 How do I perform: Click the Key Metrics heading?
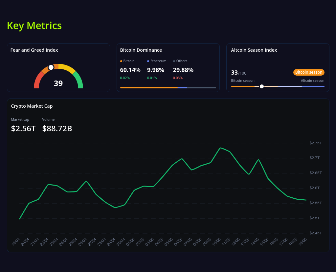point(34,26)
